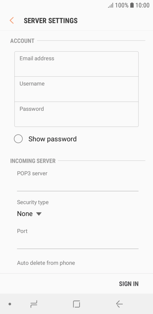Select the Show password radio button
The image size is (153, 314).
click(18, 139)
